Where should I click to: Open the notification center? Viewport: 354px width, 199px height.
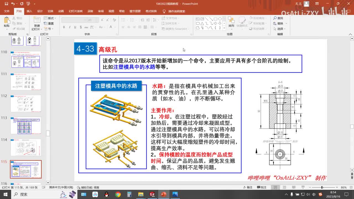347,194
